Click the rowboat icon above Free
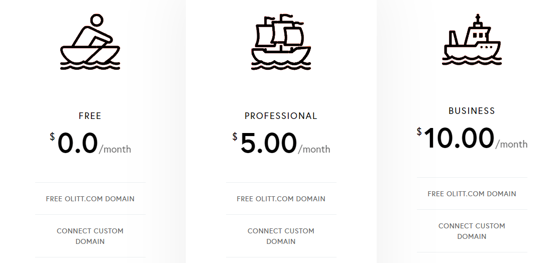The height and width of the screenshot is (263, 553). (90, 42)
